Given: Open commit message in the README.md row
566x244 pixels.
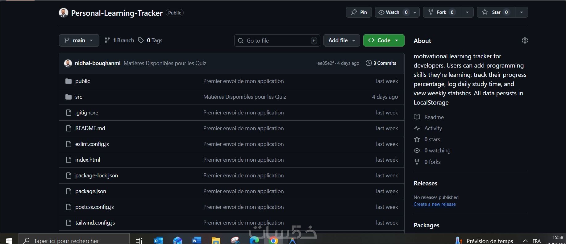Looking at the screenshot, I should (x=243, y=128).
